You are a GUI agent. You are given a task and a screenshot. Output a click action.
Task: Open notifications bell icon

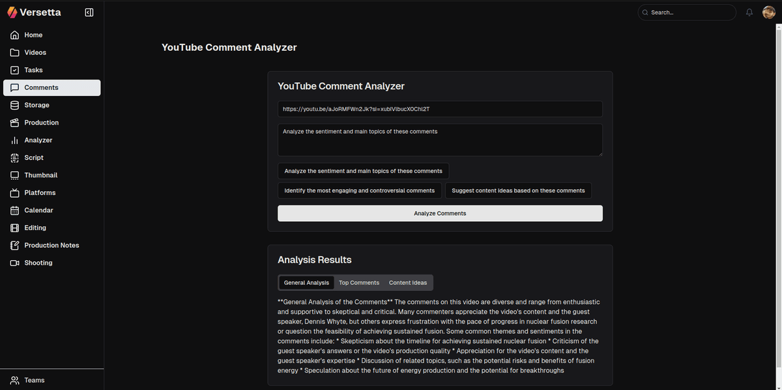point(749,12)
